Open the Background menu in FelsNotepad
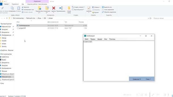This screenshot has height=97, width=173. coord(106,39)
